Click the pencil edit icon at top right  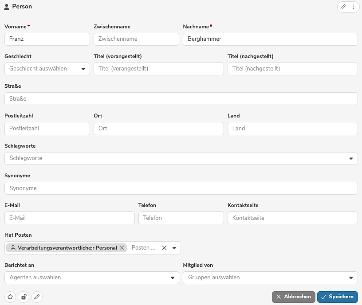point(343,7)
